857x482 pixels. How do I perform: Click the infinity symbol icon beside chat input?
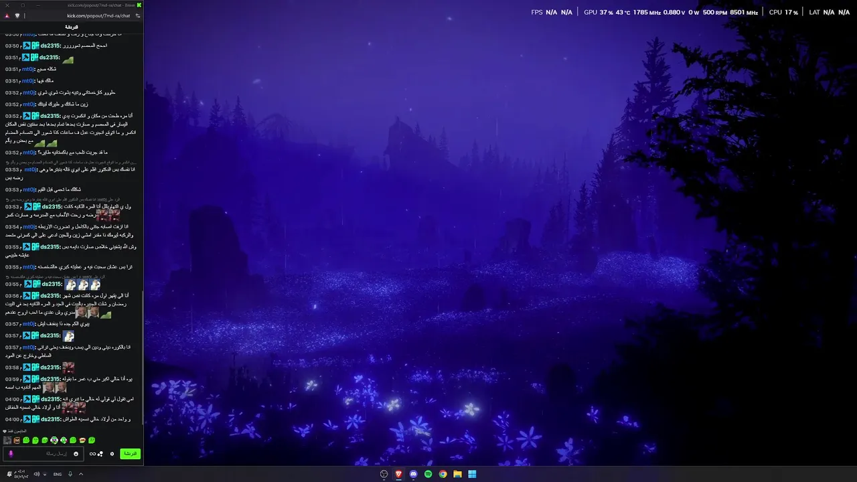click(92, 454)
